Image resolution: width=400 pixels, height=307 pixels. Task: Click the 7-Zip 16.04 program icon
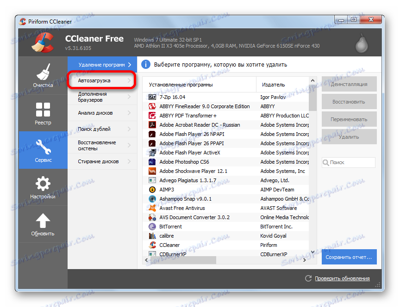(x=152, y=97)
